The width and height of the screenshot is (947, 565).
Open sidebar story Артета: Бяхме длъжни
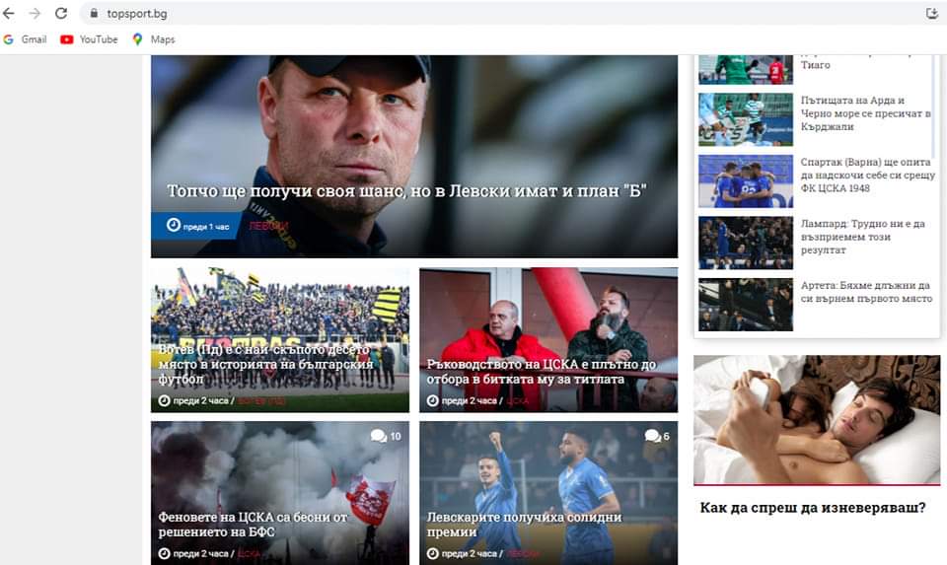point(866,292)
